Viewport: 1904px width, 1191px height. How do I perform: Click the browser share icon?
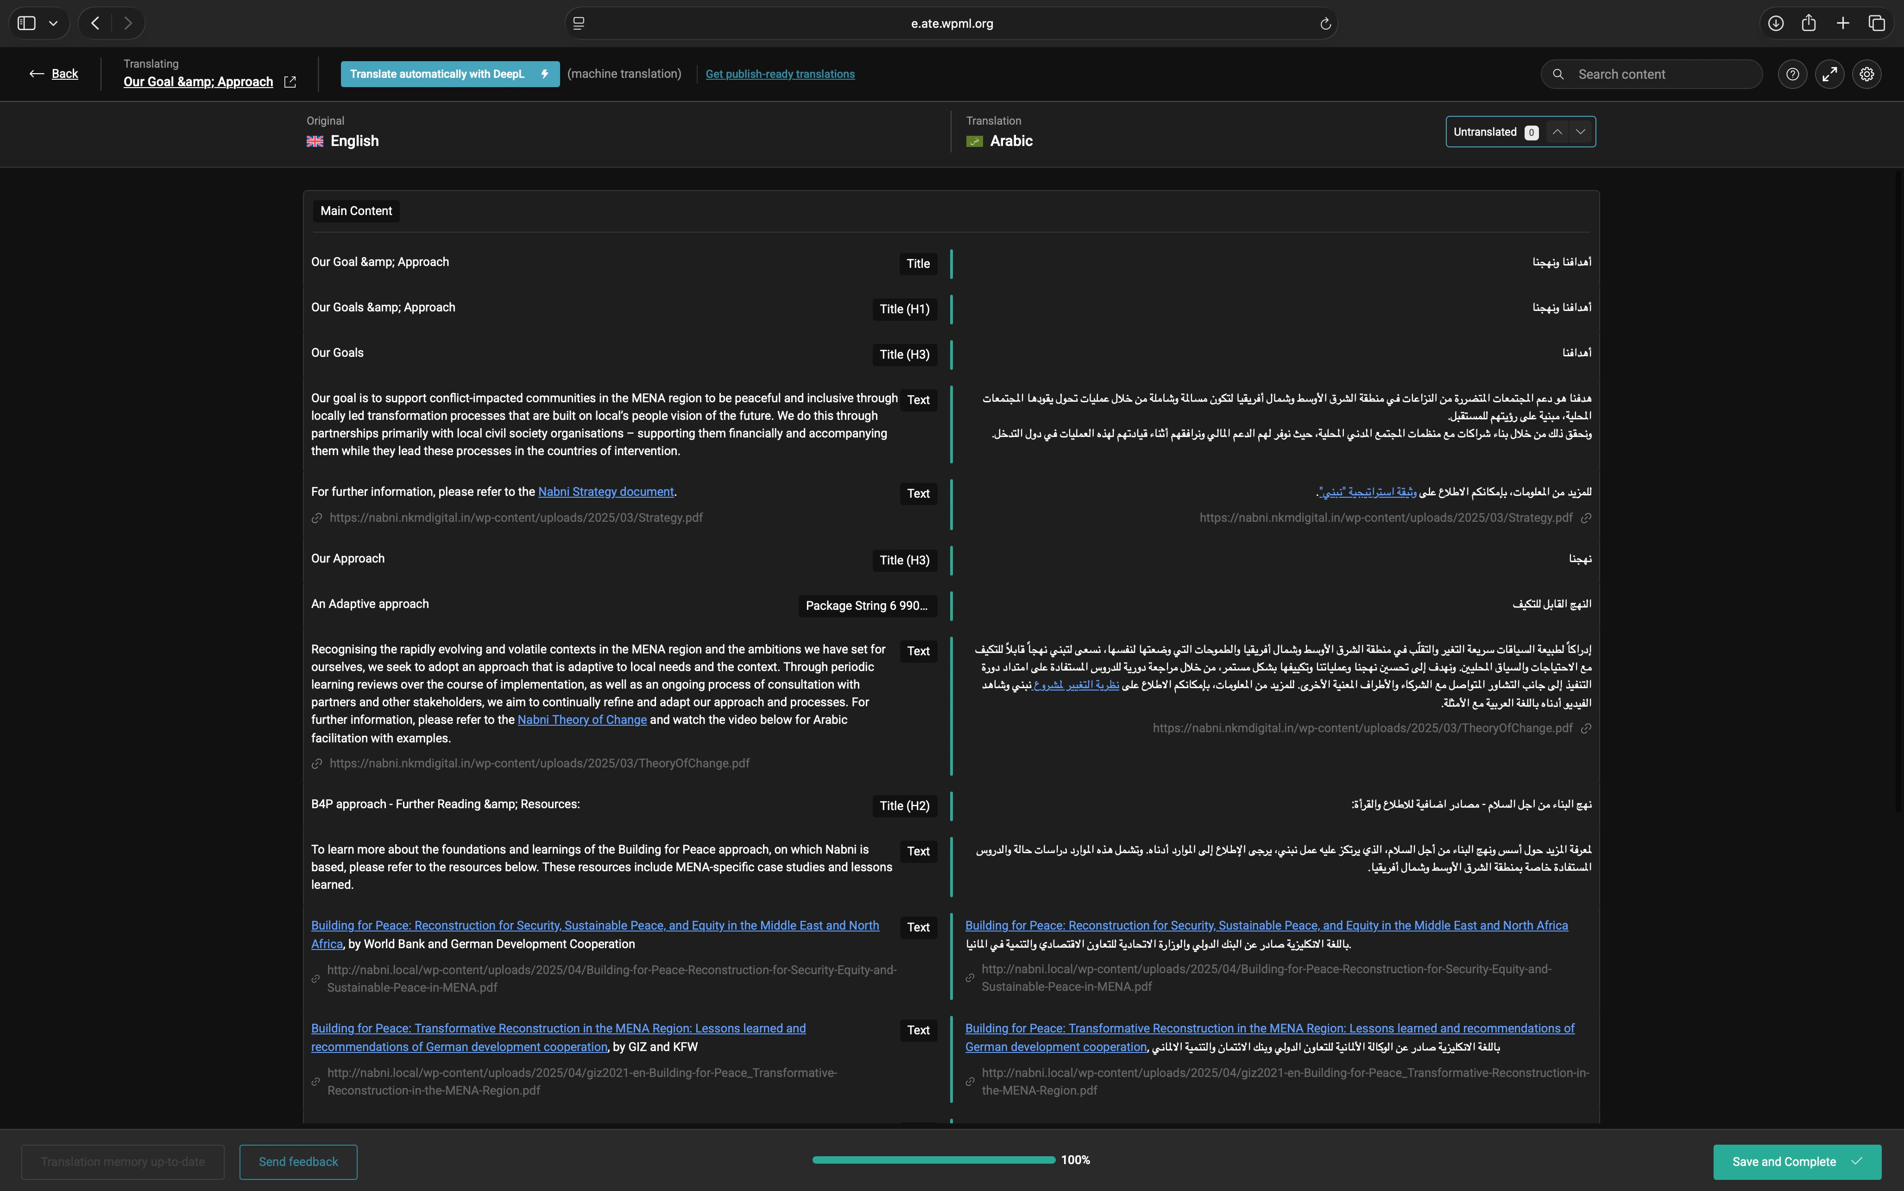point(1809,24)
